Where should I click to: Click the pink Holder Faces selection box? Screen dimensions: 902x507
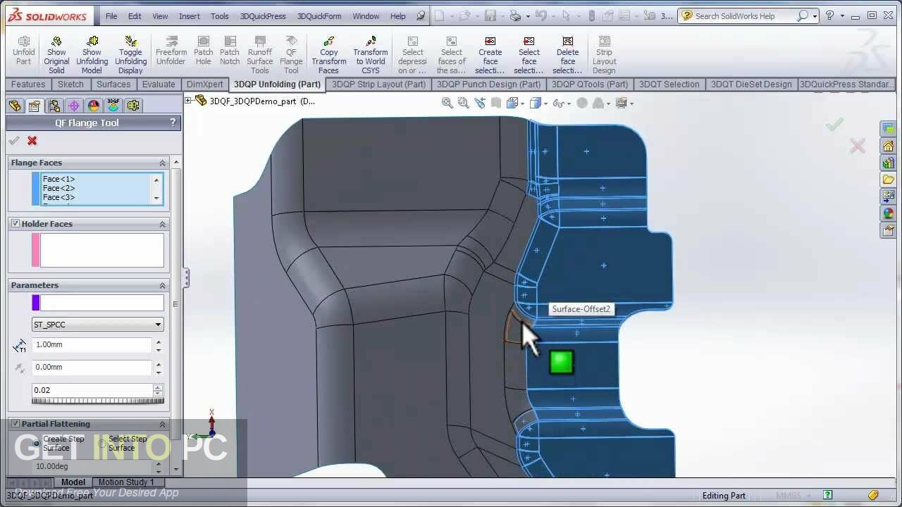coord(101,250)
